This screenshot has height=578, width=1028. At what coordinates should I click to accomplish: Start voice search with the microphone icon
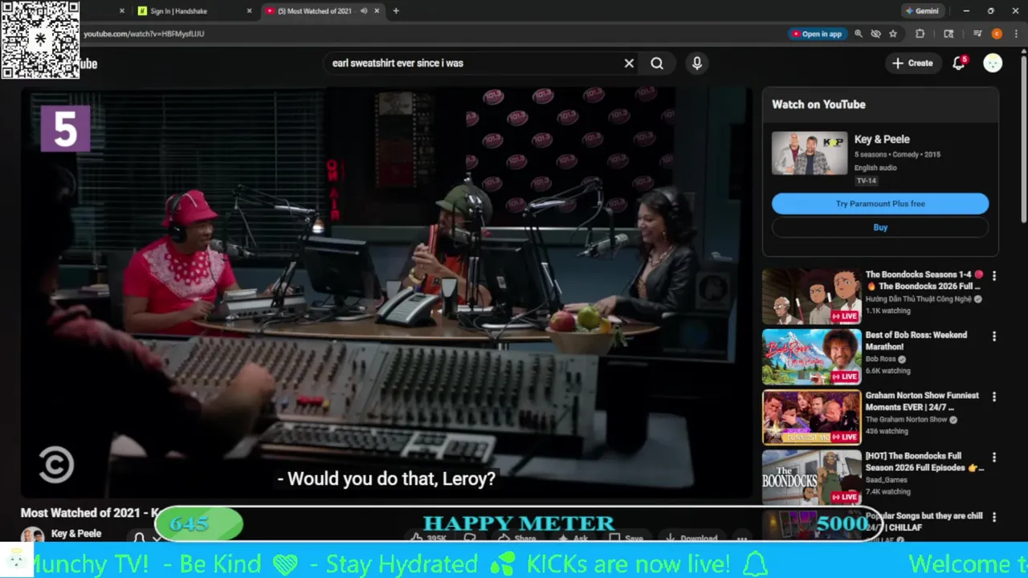697,63
